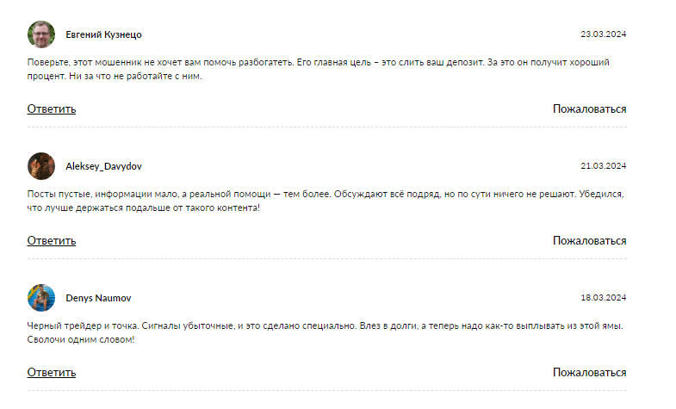Reply to Евгений Кузнецо's comment
The image size is (676, 409).
tap(52, 108)
